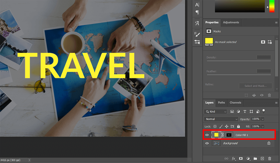The width and height of the screenshot is (280, 163).
Task: Filter layers by smart objects
Action: point(258,112)
